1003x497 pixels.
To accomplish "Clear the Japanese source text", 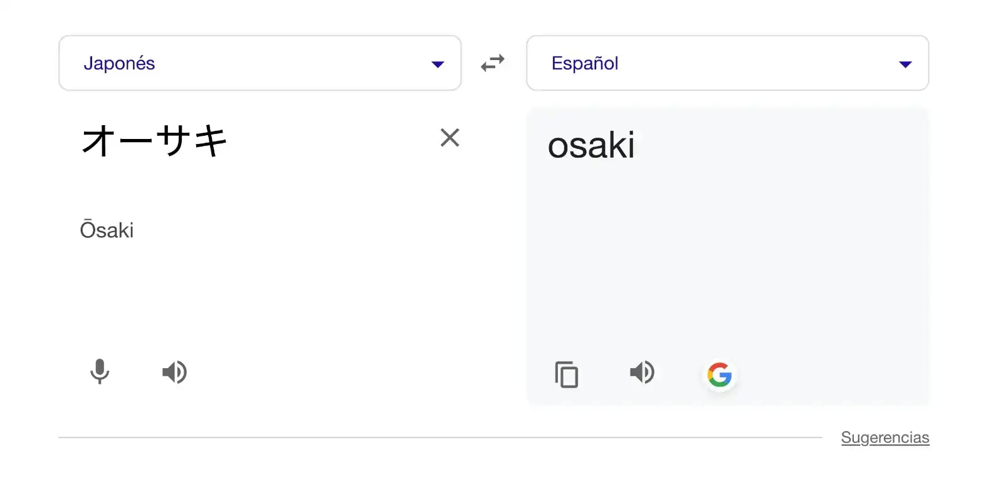I will (449, 138).
